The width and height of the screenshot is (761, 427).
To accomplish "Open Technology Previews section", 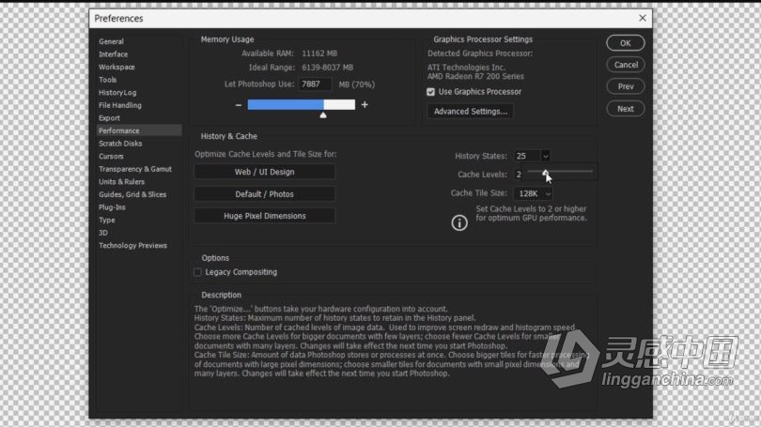I will [132, 245].
